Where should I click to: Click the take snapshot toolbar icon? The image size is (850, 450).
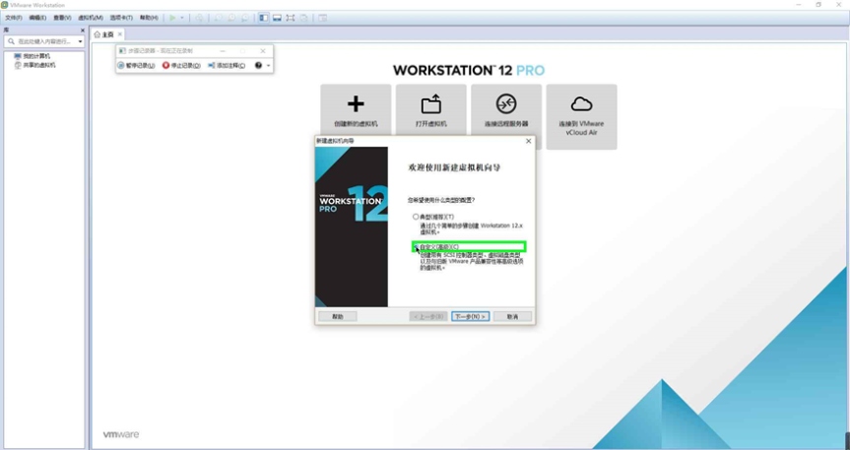tap(219, 18)
